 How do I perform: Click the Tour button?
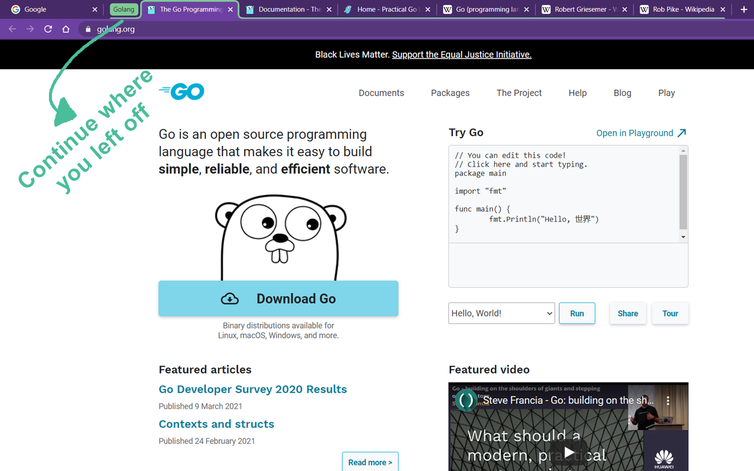tap(670, 313)
